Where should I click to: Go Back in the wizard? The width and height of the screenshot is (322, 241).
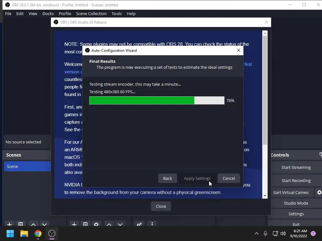tap(168, 178)
